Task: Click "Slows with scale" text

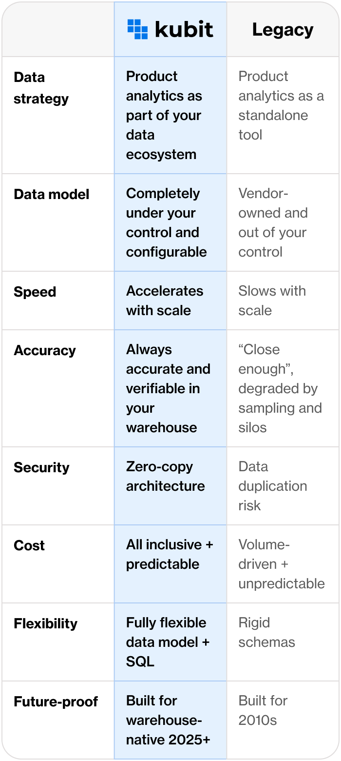Action: (x=272, y=300)
